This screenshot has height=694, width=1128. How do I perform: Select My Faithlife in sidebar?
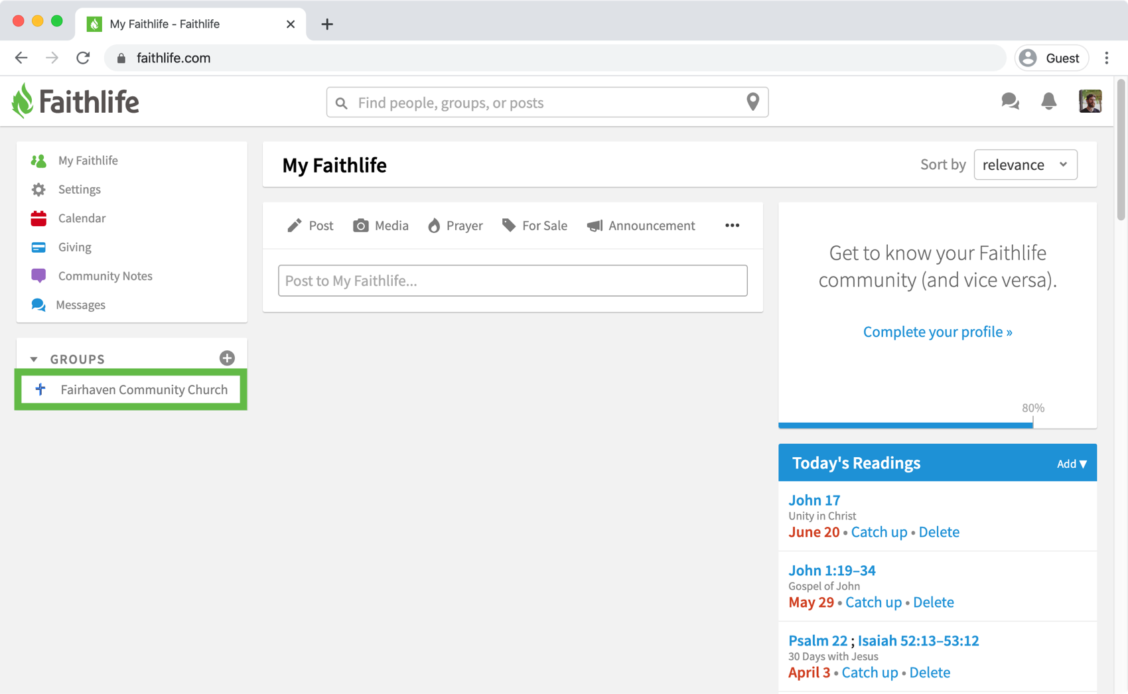pyautogui.click(x=88, y=161)
